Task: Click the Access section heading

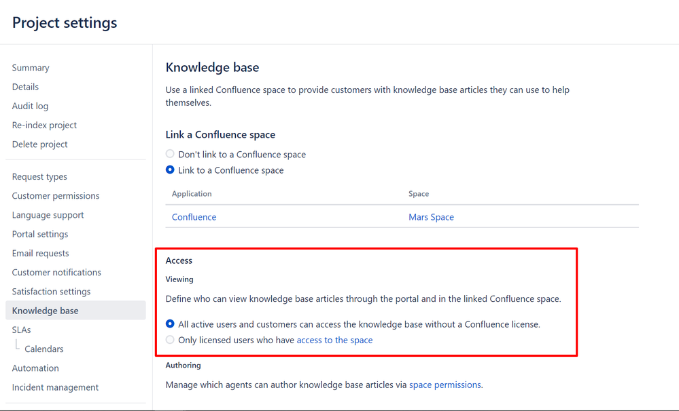Action: click(x=179, y=260)
